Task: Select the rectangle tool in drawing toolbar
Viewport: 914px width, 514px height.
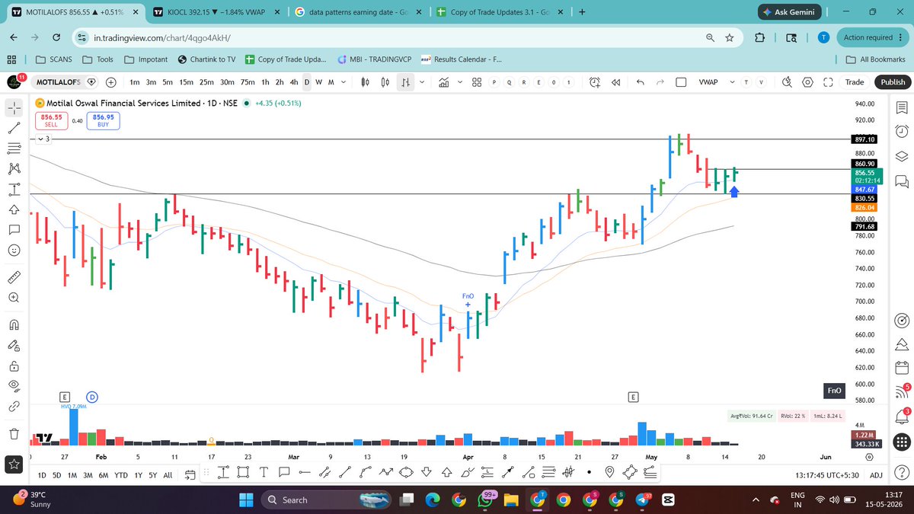Action: [x=243, y=472]
